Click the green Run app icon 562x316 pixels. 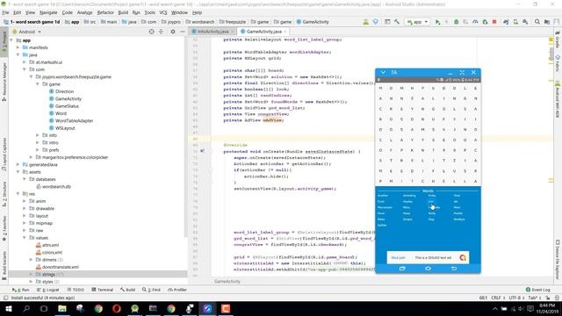[x=437, y=22]
